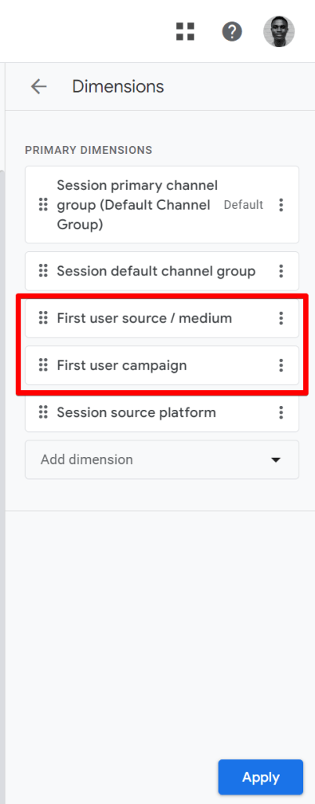Click drag handle of Session primary channel group
The width and height of the screenshot is (315, 804).
43,205
